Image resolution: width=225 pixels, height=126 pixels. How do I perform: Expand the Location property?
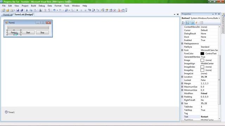coord(182,77)
